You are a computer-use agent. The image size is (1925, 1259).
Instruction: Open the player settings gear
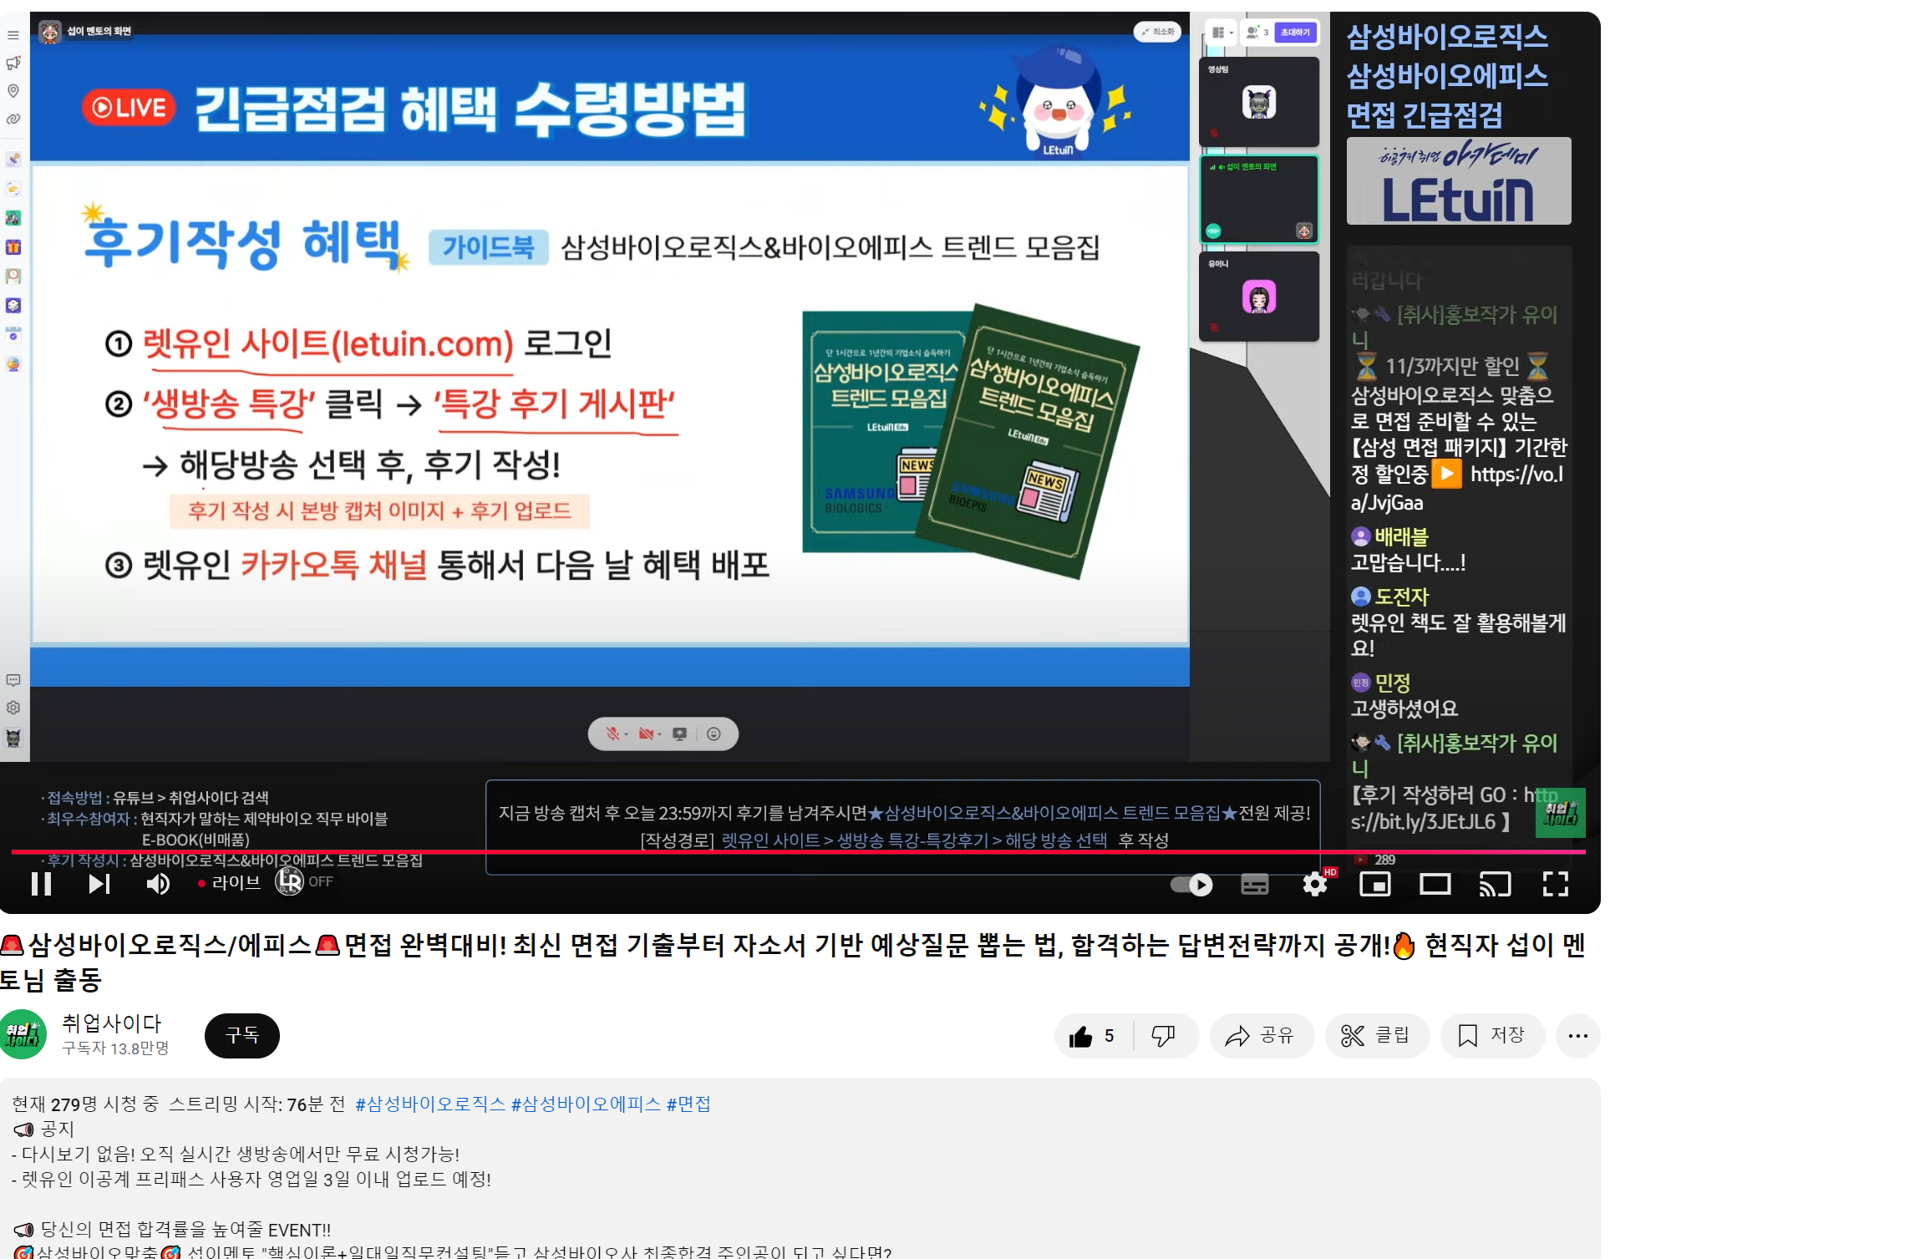coord(1315,884)
